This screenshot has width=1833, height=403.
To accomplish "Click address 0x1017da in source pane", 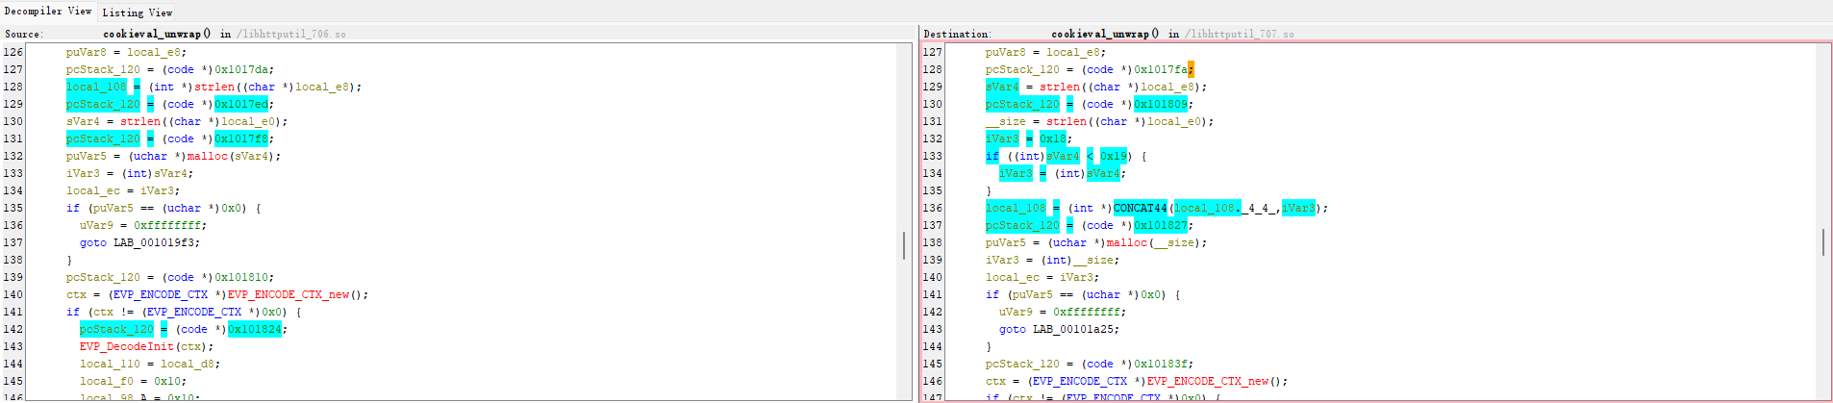I will (x=244, y=69).
